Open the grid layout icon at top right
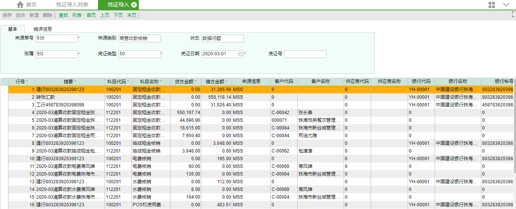The width and height of the screenshot is (516, 209). coord(492,5)
